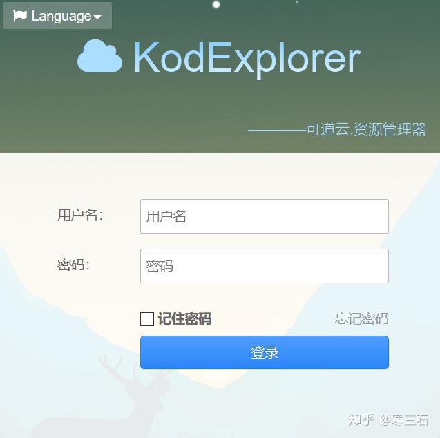Click the KodExplorer cloud logo icon
This screenshot has height=438, width=440.
tap(99, 56)
